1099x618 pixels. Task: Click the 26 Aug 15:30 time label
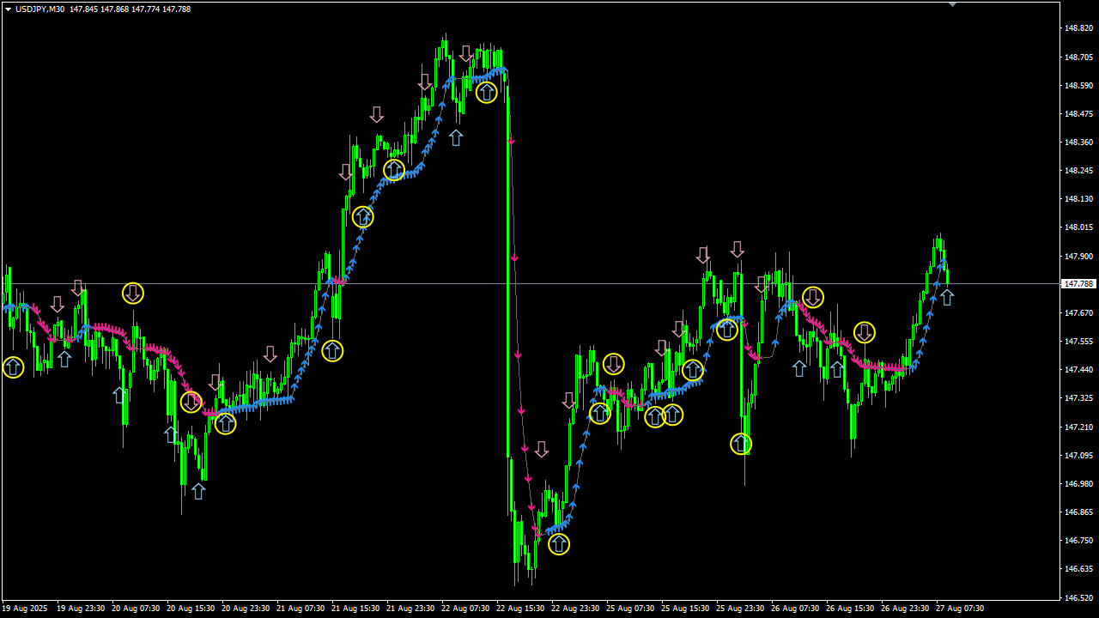tap(850, 609)
